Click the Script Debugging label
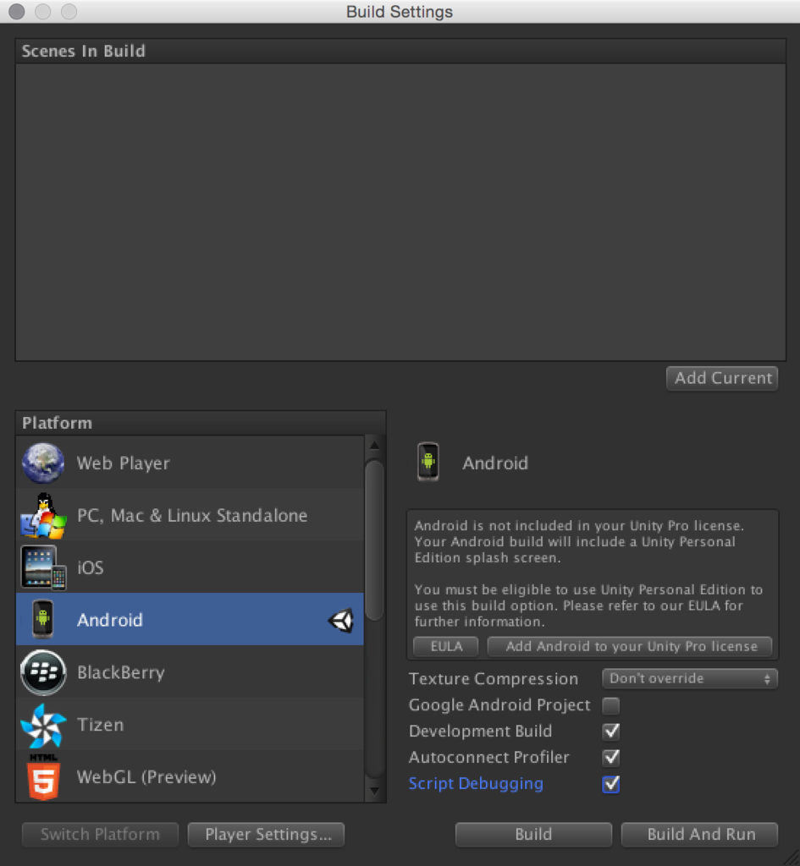Viewport: 800px width, 866px height. [476, 784]
